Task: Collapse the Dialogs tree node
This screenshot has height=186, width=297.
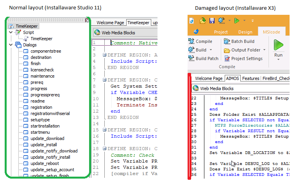Action: (11, 45)
